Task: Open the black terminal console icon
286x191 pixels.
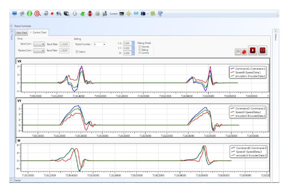Action: [x=122, y=14]
